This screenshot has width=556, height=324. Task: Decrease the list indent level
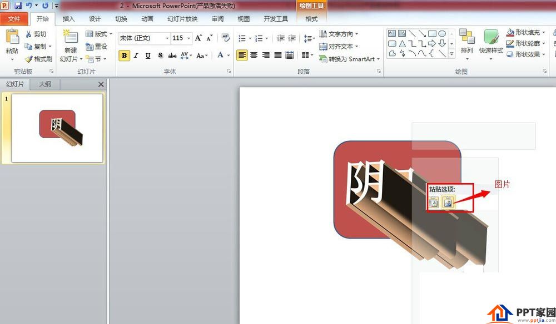[x=280, y=38]
